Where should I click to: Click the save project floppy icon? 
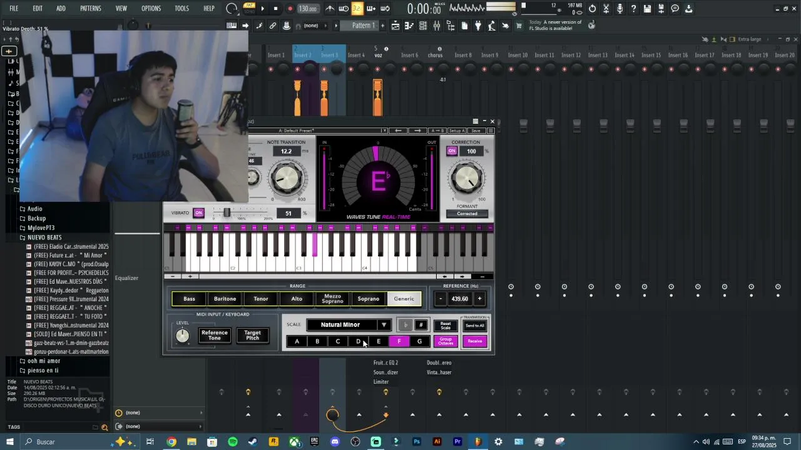click(648, 9)
